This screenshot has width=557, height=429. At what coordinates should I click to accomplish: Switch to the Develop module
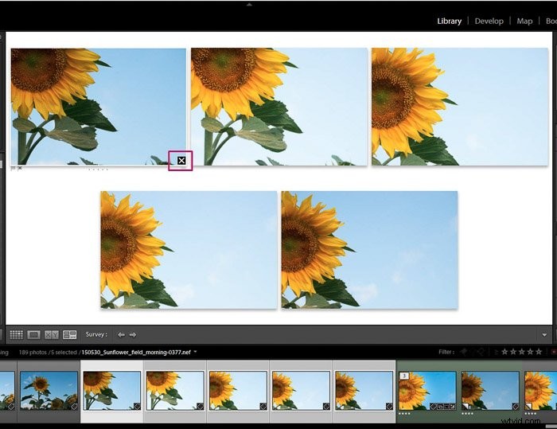tap(489, 21)
